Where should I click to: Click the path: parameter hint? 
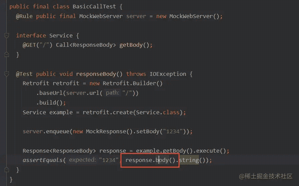click(x=112, y=93)
